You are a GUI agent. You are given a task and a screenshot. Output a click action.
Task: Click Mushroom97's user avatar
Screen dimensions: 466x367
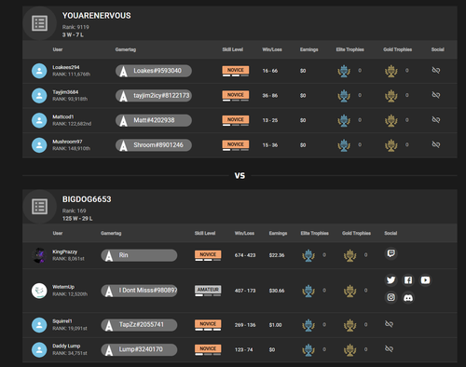(x=39, y=145)
